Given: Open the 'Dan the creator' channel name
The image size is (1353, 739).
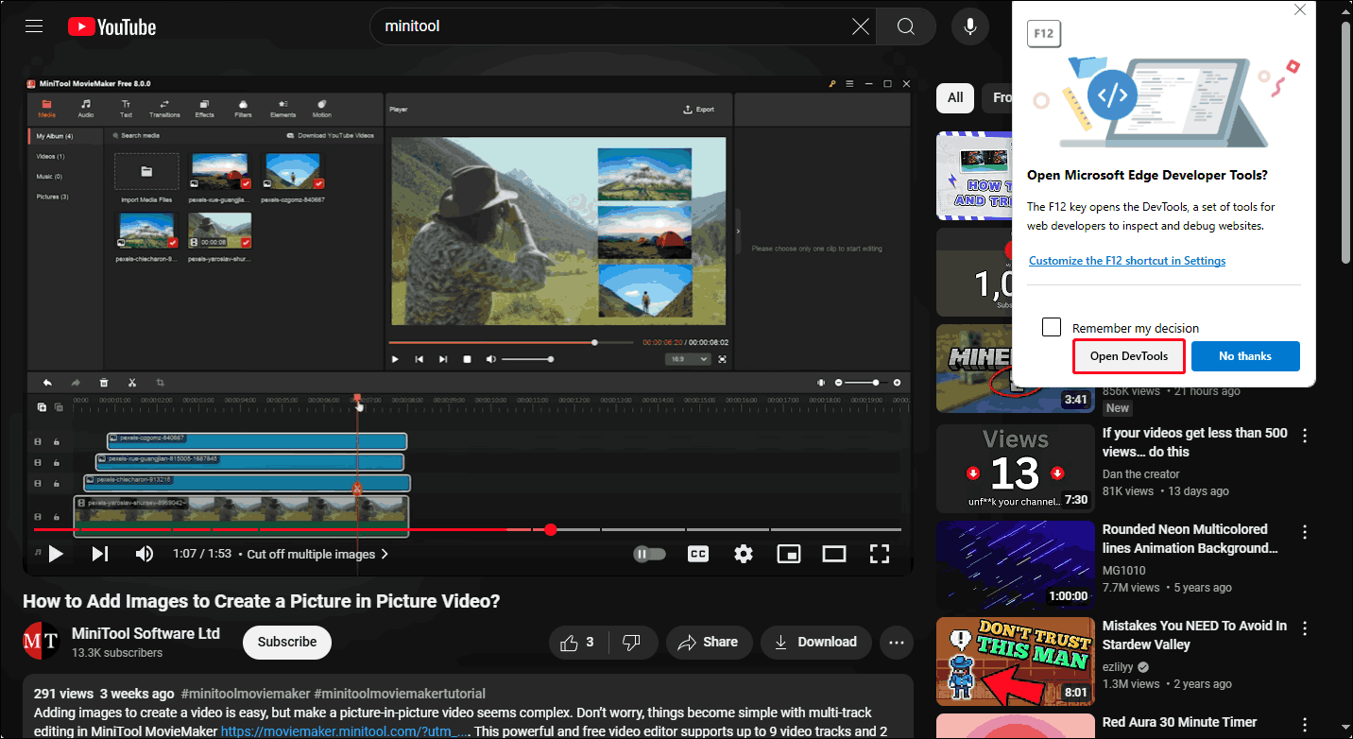Looking at the screenshot, I should 1141,474.
